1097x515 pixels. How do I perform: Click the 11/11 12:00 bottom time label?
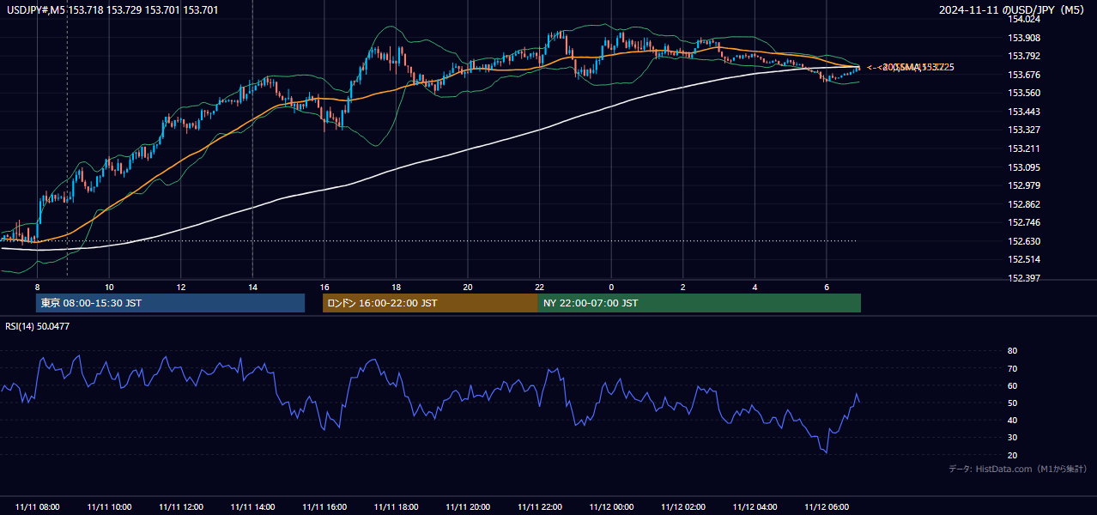coord(181,507)
